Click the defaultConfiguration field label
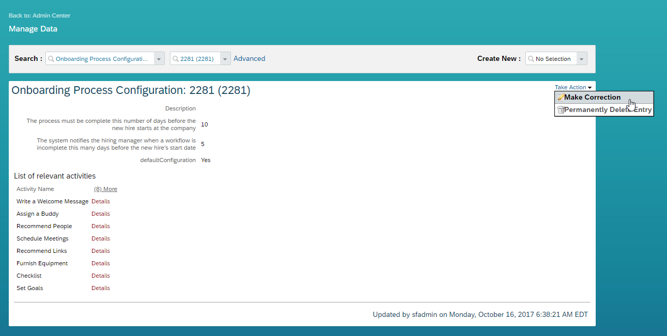 (x=168, y=160)
